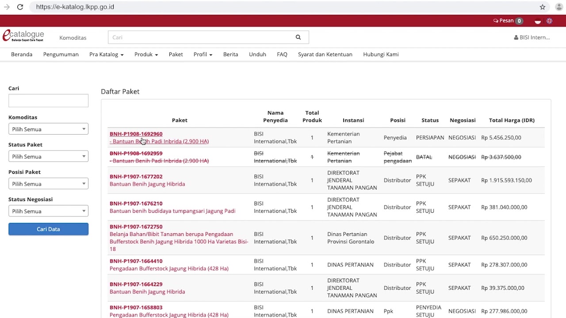Open the Pengumuman menu item
Viewport: 566px width, 318px height.
61,54
